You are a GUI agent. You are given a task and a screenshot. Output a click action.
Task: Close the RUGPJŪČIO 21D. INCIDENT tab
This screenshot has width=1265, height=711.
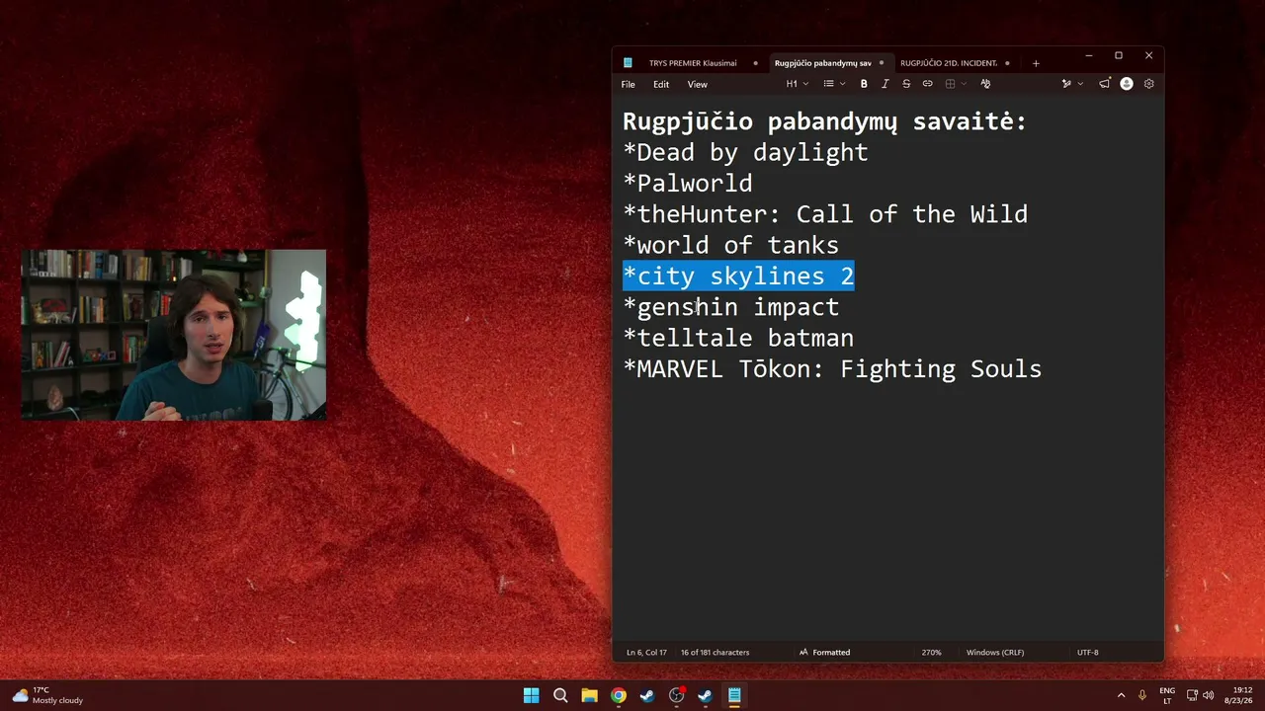(1007, 63)
